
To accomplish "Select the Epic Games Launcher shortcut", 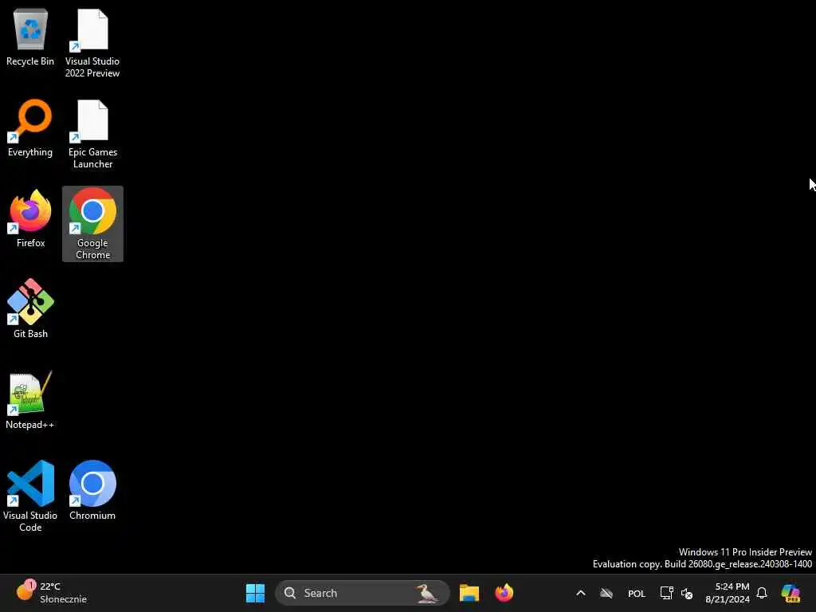I will pyautogui.click(x=92, y=134).
